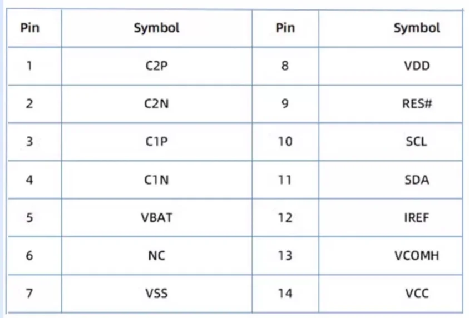Click the left Symbol column header
469x318 pixels.
(157, 28)
